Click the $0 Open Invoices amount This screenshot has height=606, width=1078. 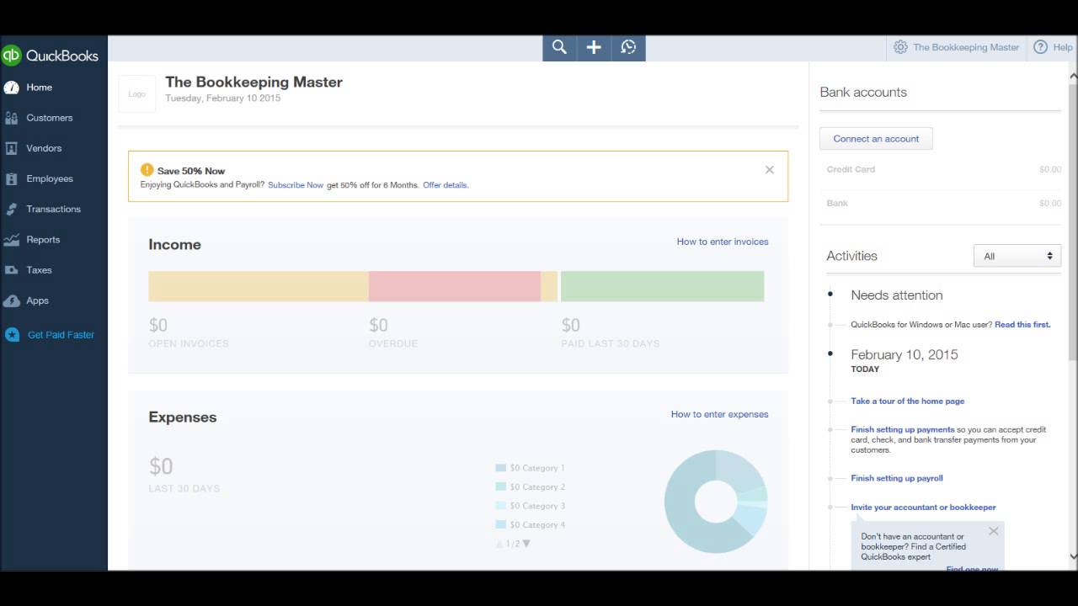[x=158, y=325]
